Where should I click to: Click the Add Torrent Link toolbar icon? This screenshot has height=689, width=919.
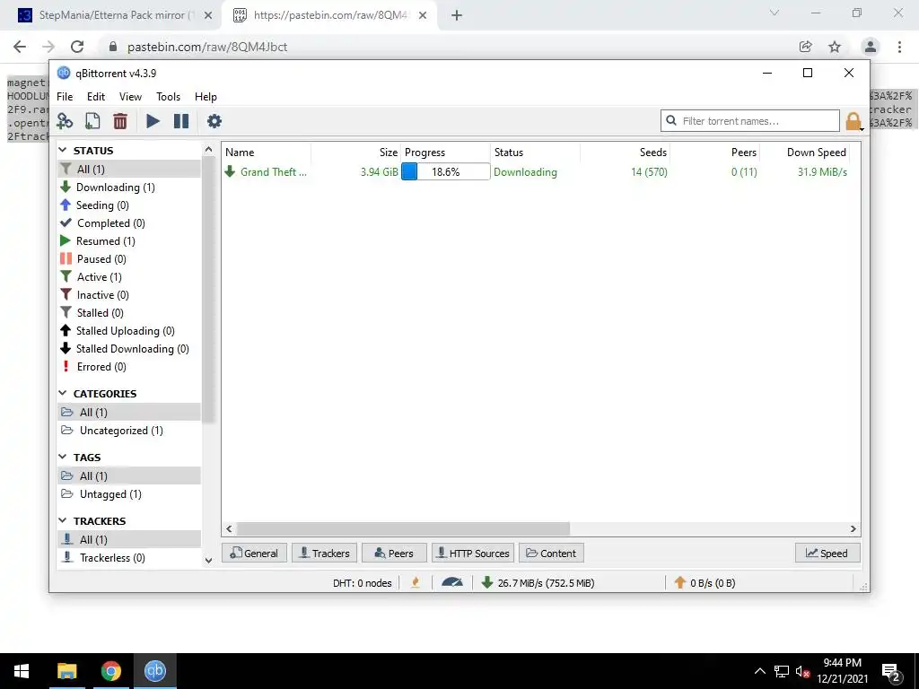[x=65, y=121]
